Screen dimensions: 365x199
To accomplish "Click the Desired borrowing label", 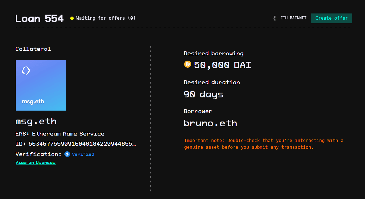I will (x=213, y=53).
